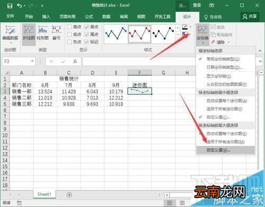Select minimum Same for All Sparklines (E)

[x=225, y=109]
